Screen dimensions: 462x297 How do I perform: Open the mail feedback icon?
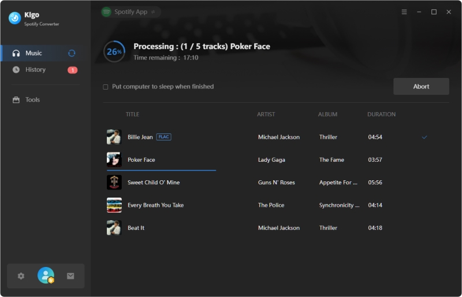(70, 276)
